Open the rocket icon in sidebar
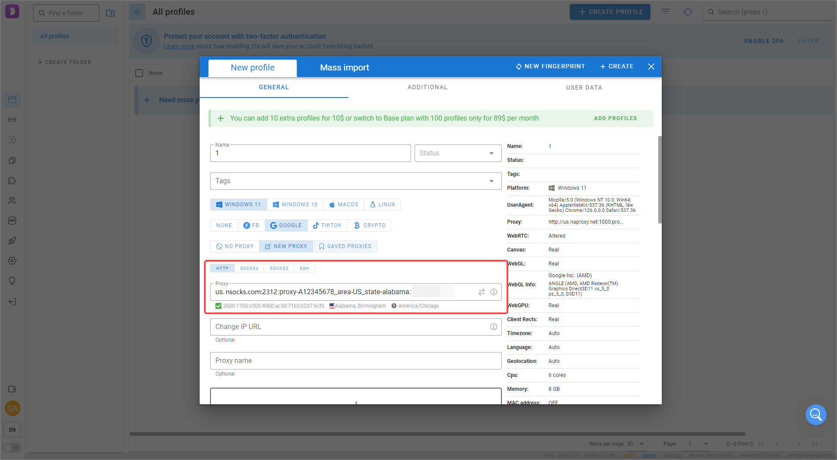The image size is (837, 460). point(12,241)
